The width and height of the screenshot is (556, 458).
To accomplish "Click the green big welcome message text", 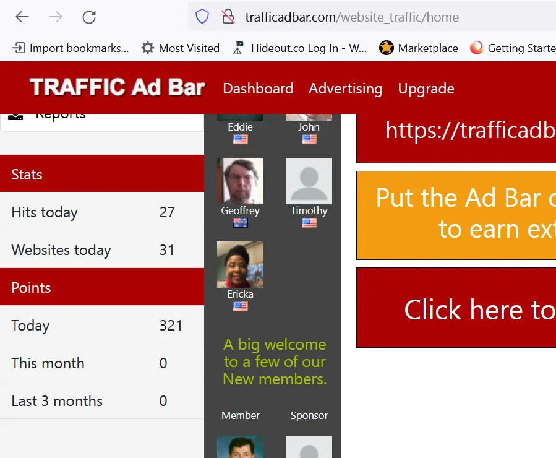I will point(275,361).
